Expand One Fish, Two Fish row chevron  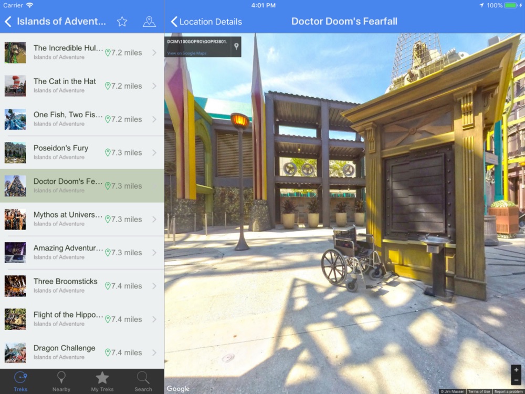pos(154,119)
